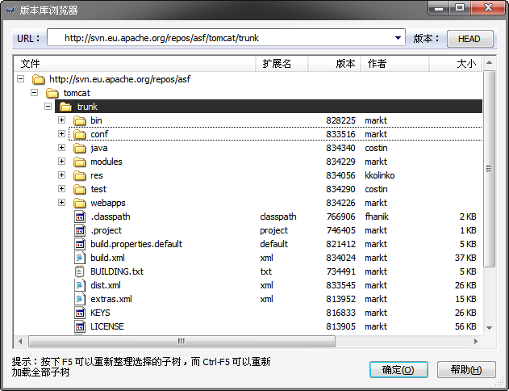This screenshot has width=509, height=391.
Task: Click the conf folder icon
Action: (x=80, y=134)
